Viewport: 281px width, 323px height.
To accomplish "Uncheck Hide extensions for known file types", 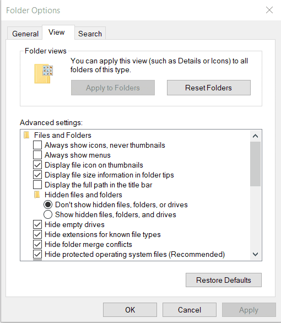I will (x=37, y=234).
